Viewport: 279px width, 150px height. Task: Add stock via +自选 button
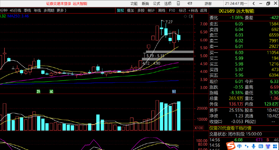(193, 10)
